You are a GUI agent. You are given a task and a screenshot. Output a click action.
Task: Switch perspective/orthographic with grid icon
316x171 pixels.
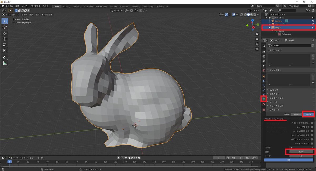tap(257, 49)
